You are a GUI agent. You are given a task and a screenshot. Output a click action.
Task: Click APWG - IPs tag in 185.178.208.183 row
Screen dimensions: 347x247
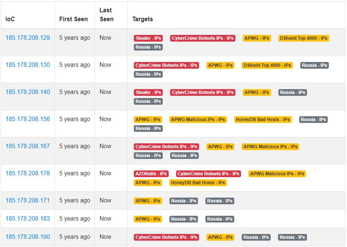[x=148, y=219]
